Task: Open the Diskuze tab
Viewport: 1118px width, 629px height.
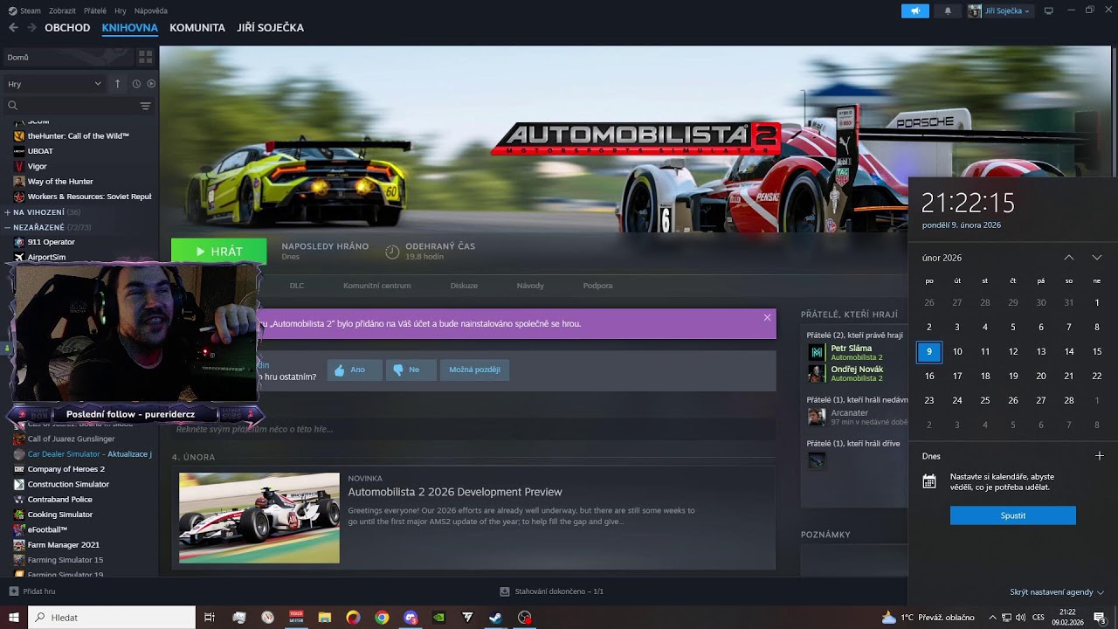Action: coord(464,286)
